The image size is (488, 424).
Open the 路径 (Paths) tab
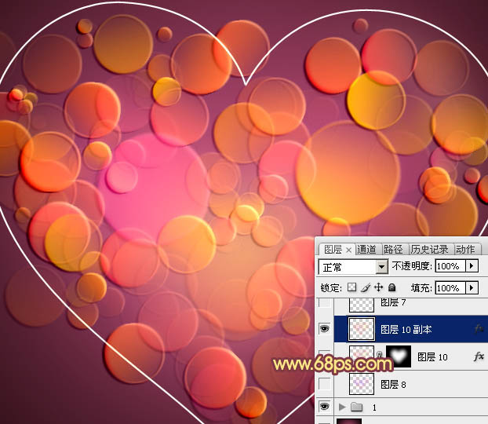click(393, 250)
